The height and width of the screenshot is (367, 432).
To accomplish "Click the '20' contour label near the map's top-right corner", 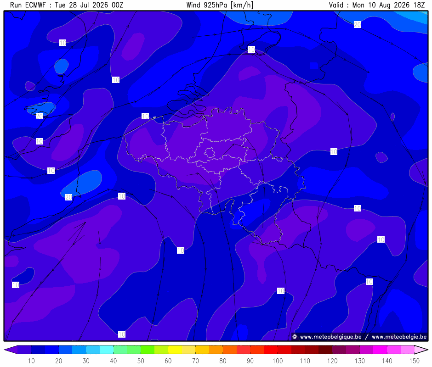I will click(357, 25).
